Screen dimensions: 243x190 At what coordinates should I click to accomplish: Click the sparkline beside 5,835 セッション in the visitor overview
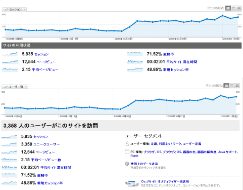(x=9, y=136)
